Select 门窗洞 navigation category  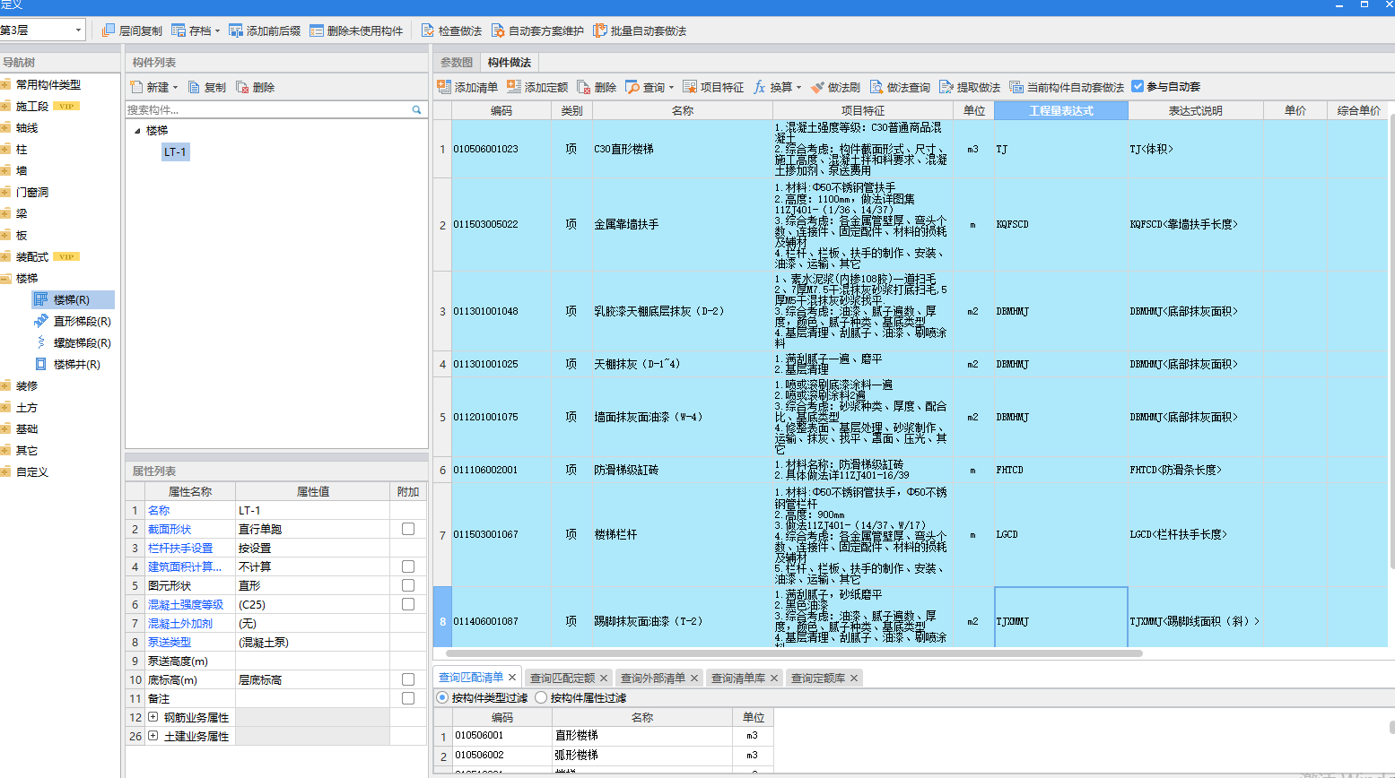point(32,192)
